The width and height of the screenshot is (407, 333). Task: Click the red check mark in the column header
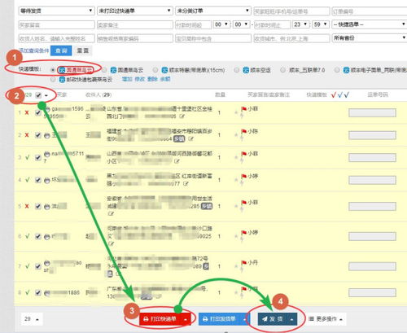[334, 94]
